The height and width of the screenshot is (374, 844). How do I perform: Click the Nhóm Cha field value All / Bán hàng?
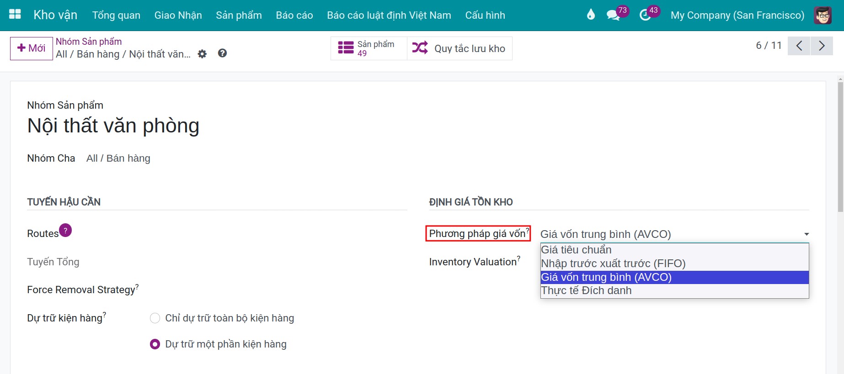pos(118,158)
